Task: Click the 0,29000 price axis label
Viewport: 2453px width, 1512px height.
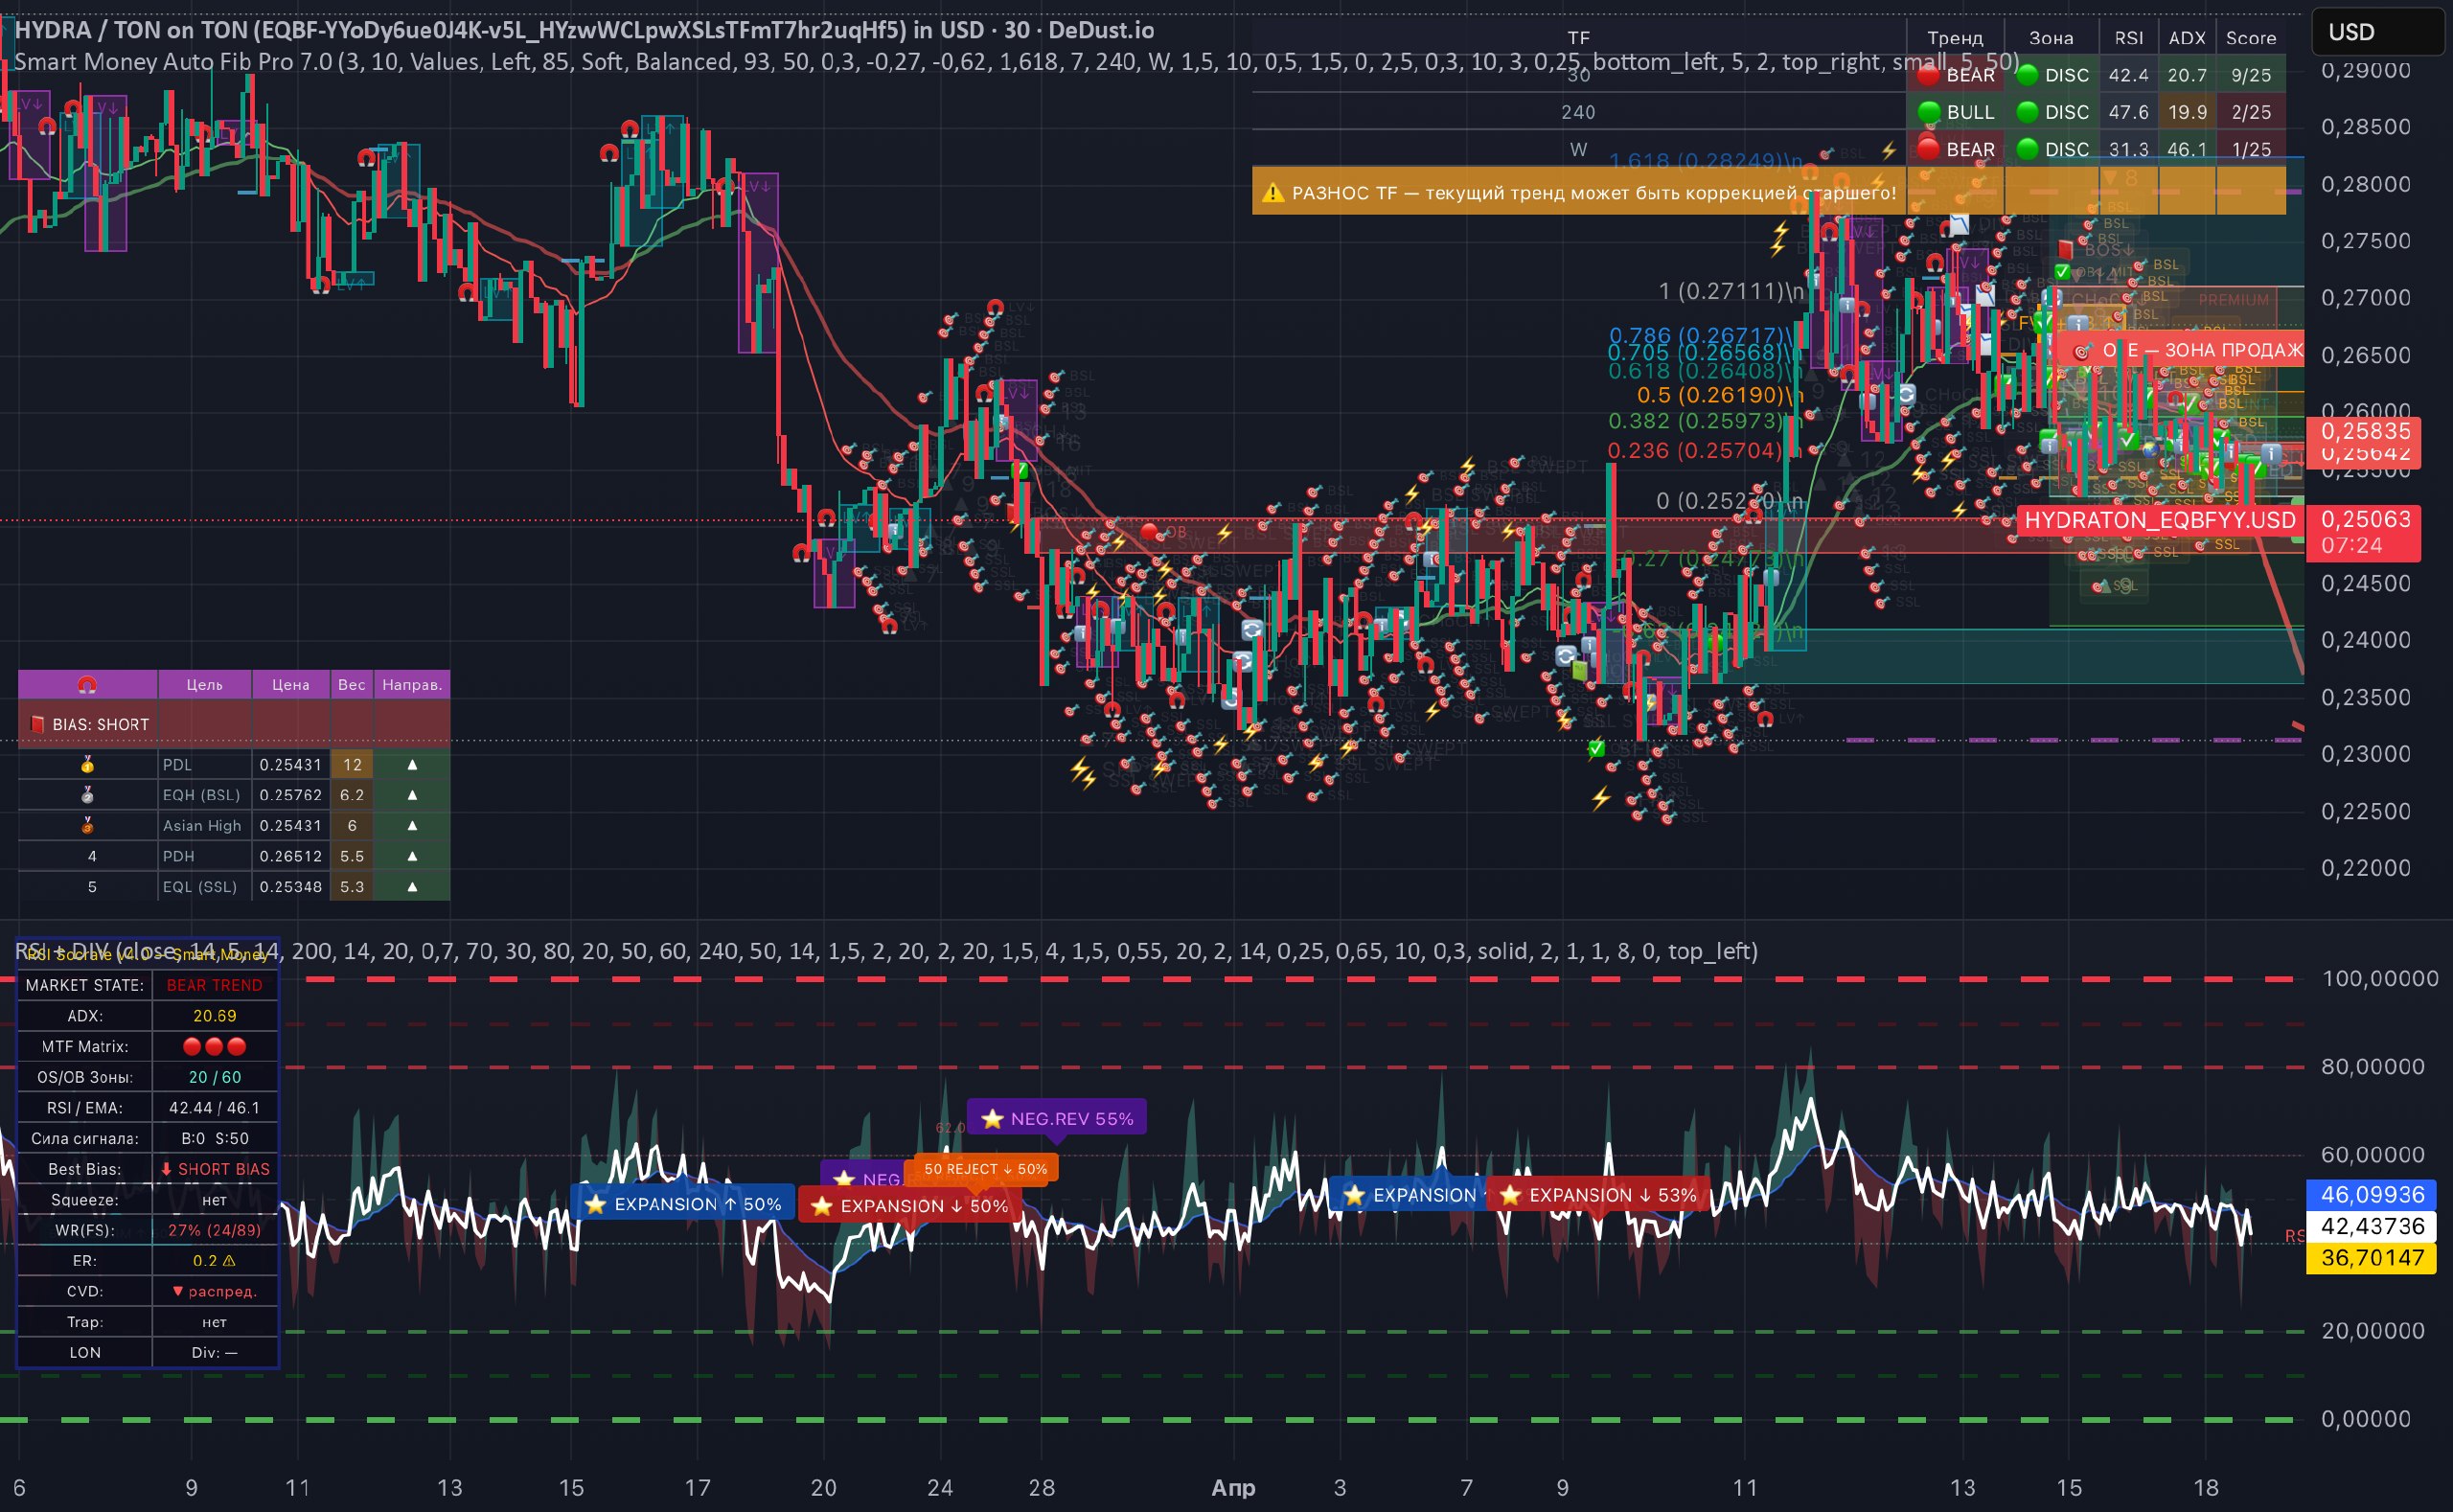Action: click(2366, 70)
